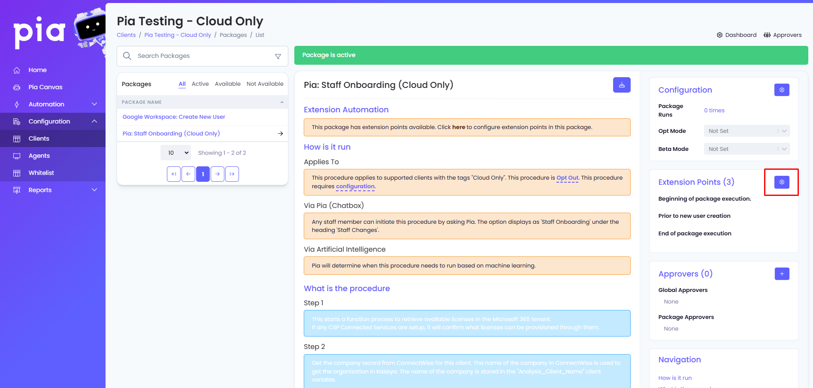Go to first page of packages
The height and width of the screenshot is (388, 813).
click(174, 174)
